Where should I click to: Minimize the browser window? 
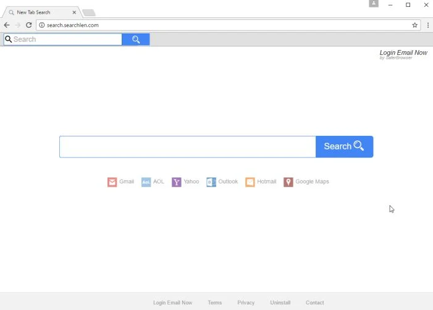pos(390,5)
